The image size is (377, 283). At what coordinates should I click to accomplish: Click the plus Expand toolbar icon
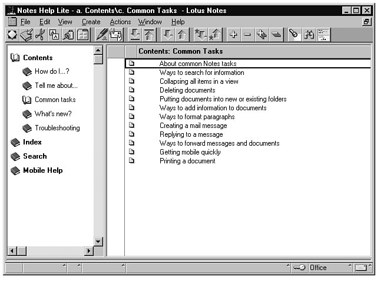tap(233, 35)
